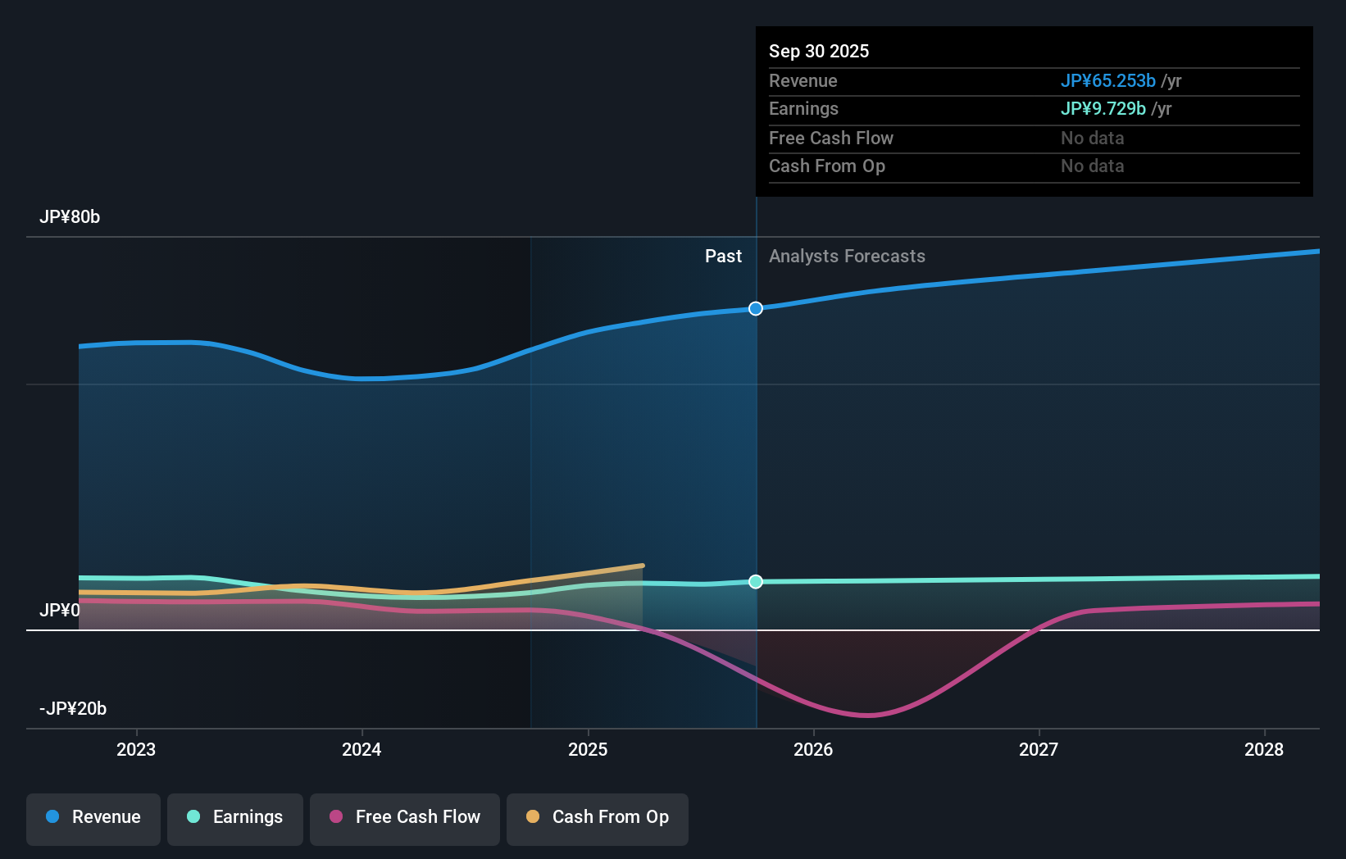Click the pink Free Cash Flow legend dot

click(x=334, y=817)
